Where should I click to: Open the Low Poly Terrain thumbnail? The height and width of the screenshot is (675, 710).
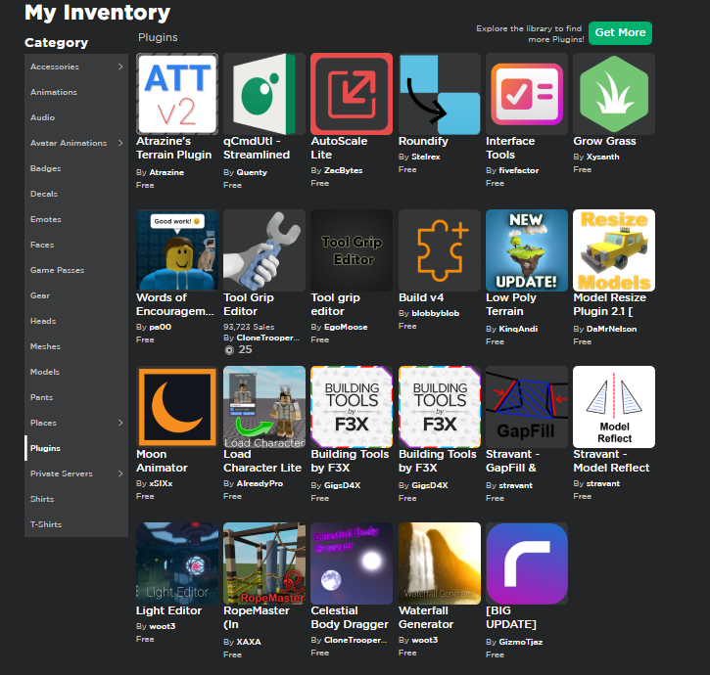527,250
